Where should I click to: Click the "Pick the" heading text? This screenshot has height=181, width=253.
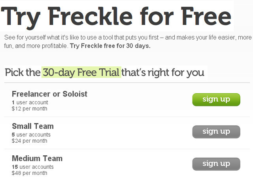(23, 72)
